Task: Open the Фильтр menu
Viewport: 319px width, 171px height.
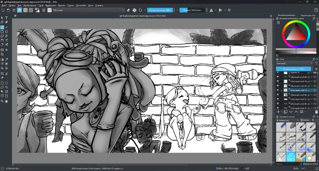Action: click(x=61, y=5)
